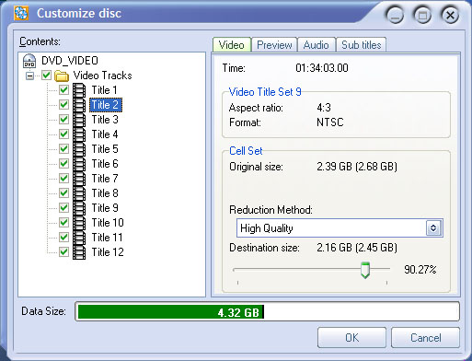Image resolution: width=472 pixels, height=361 pixels.
Task: Click the film strip icon beside Title 7
Action: [79, 179]
